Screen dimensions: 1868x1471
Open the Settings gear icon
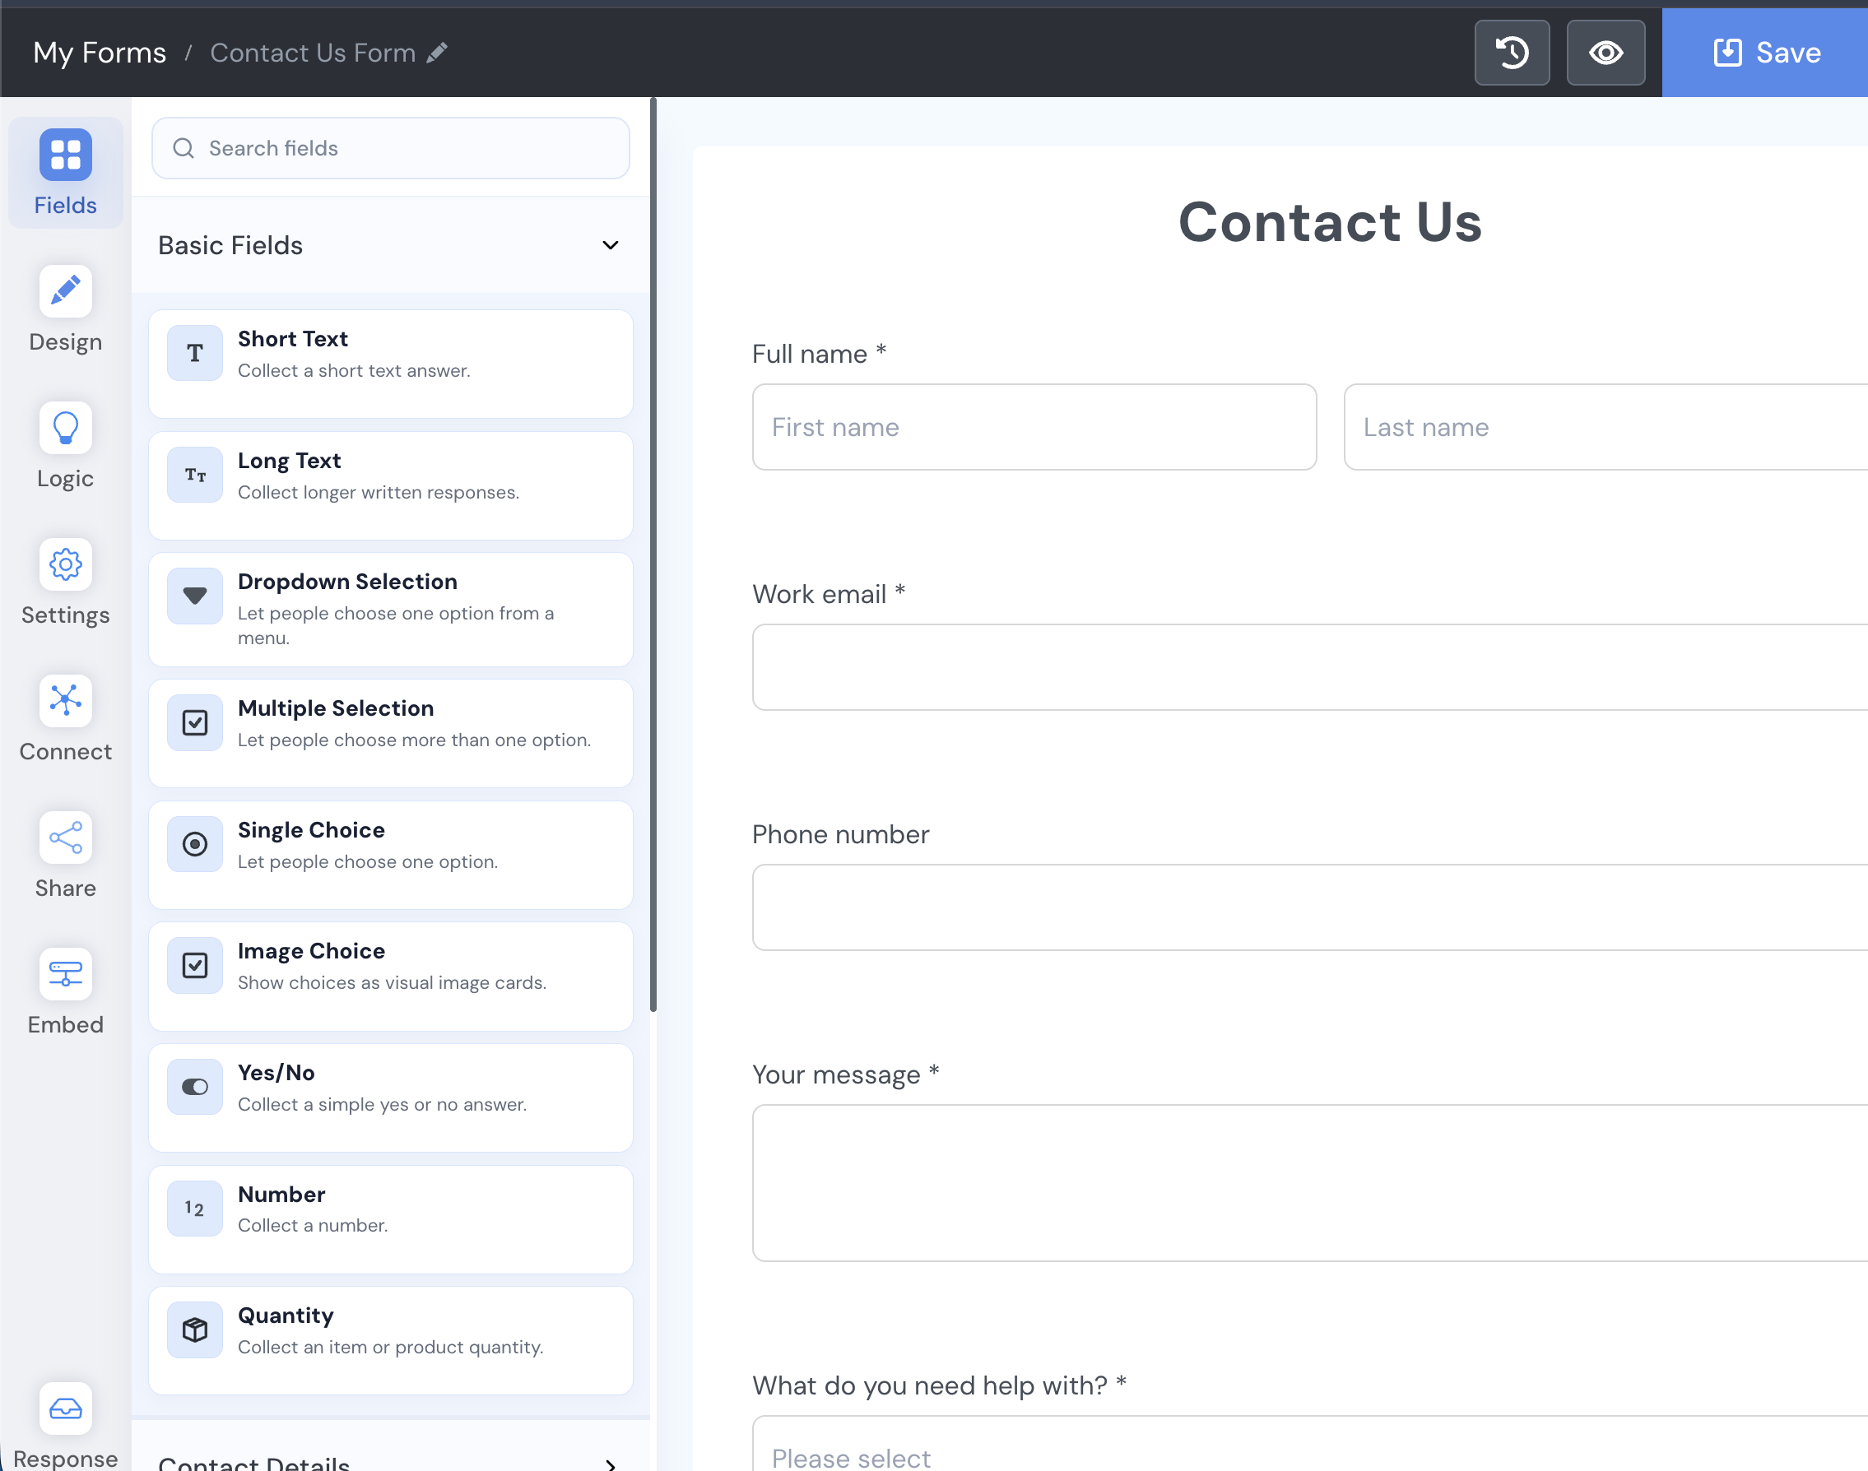[x=66, y=564]
